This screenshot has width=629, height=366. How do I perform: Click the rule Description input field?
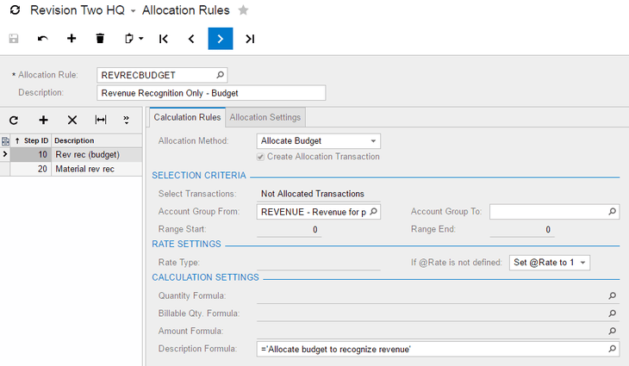211,93
